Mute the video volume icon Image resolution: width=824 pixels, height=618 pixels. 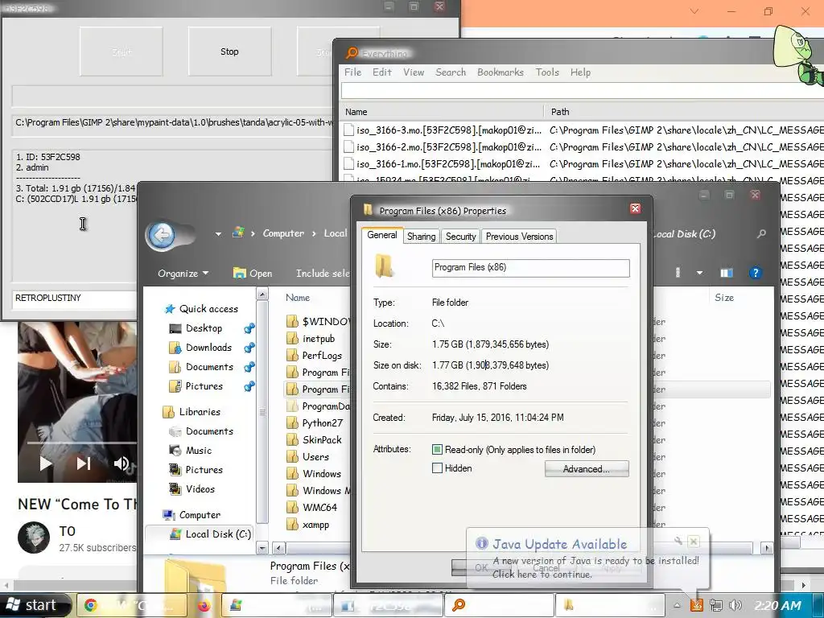pos(121,463)
